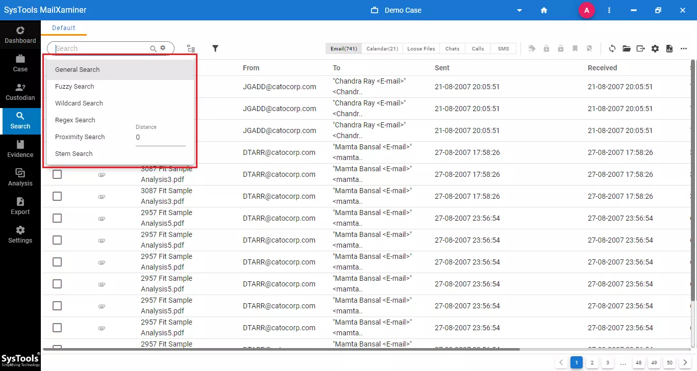Switch to the SMS tab

pyautogui.click(x=504, y=48)
